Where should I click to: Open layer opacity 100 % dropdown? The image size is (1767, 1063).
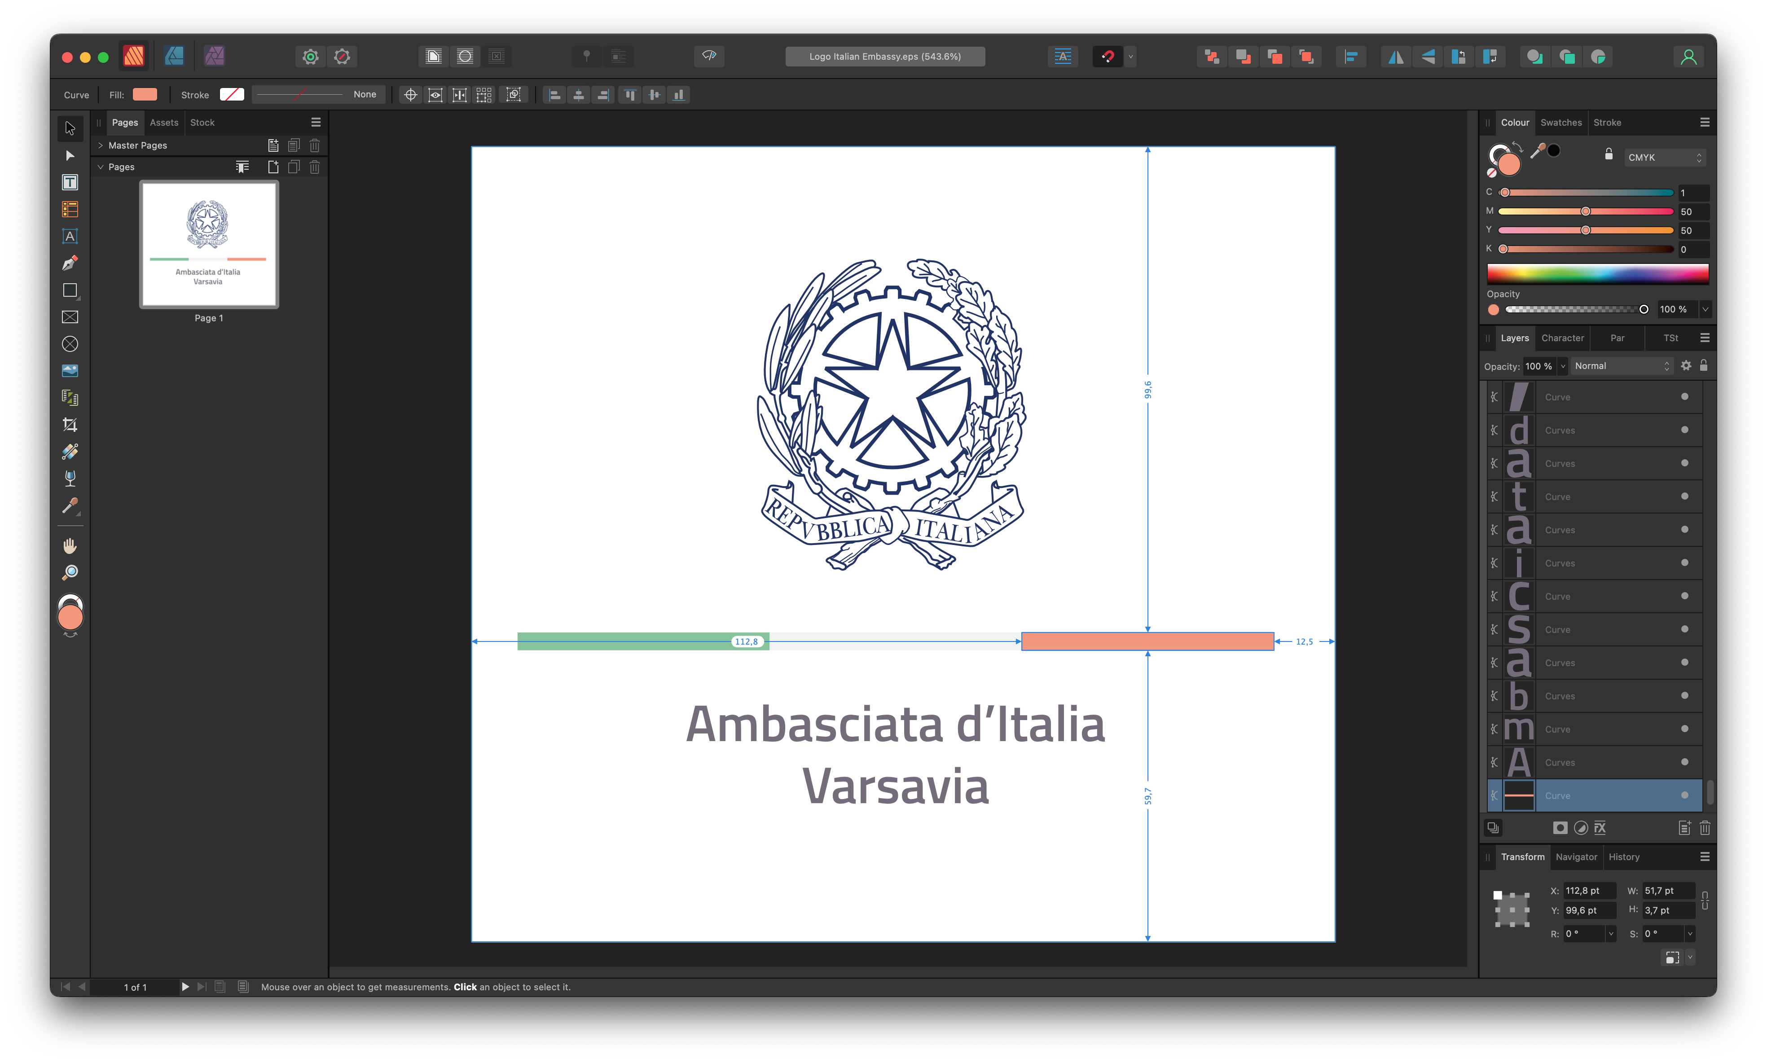pos(1563,366)
